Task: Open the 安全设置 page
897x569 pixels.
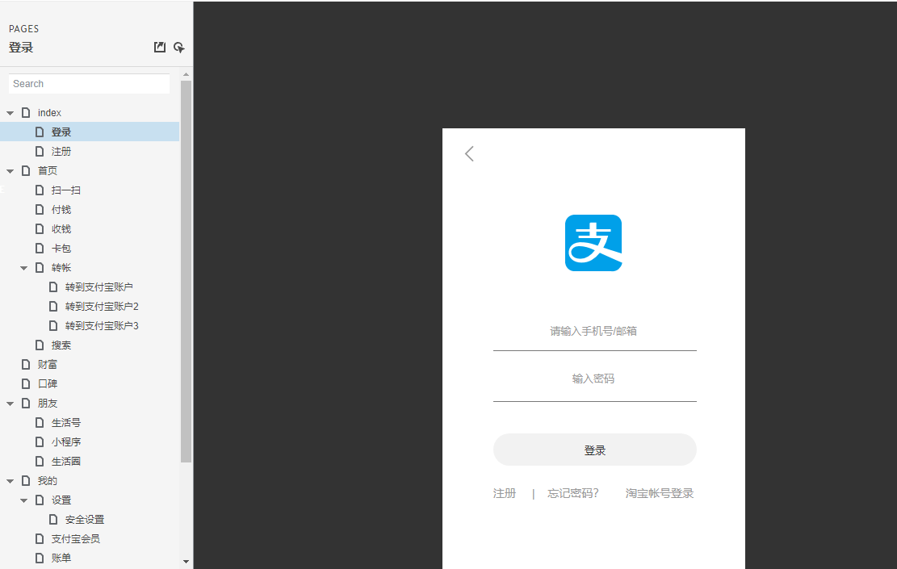Action: click(x=85, y=520)
